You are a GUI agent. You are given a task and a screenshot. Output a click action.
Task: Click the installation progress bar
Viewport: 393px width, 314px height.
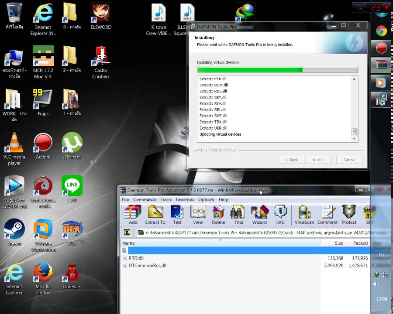tap(277, 69)
